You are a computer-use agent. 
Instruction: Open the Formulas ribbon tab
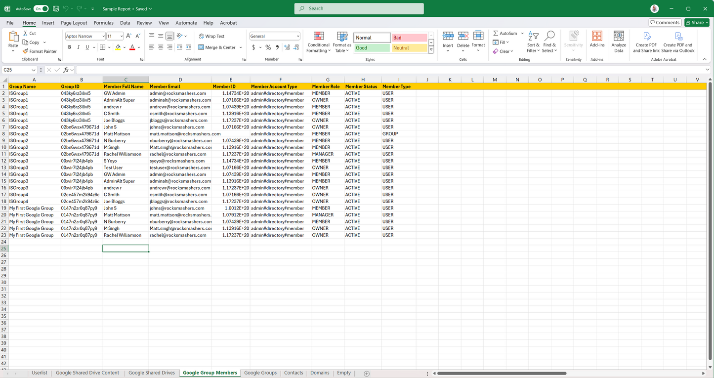point(103,23)
